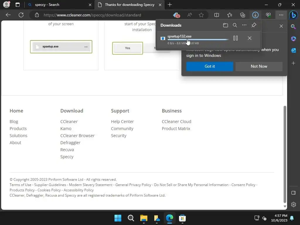
Task: Open the Blog footer link
Action: (14, 122)
